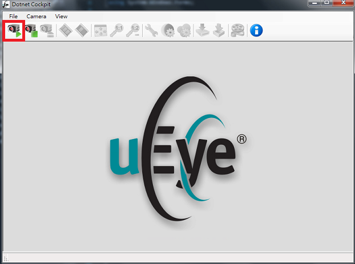Set zoom to 1:2 magnifier
This screenshot has width=355, height=264.
133,31
